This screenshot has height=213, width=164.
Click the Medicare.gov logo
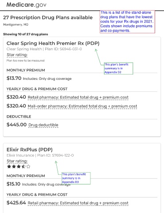tap(26, 5)
